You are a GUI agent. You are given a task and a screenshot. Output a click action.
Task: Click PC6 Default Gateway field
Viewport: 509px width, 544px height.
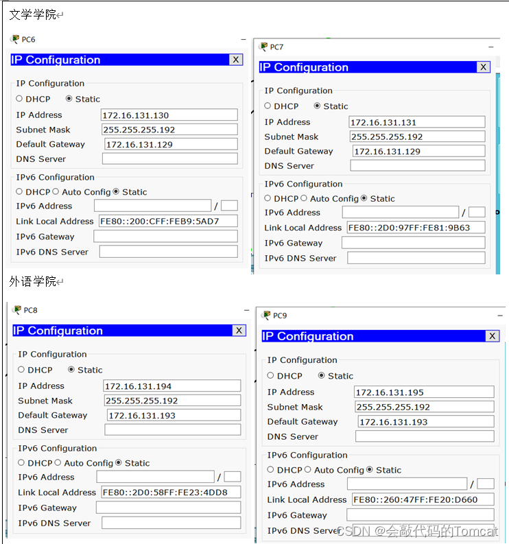tap(171, 144)
